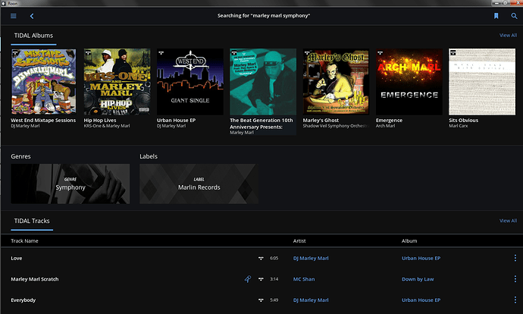Click the 3:14 duration value
The height and width of the screenshot is (314, 523).
pos(274,279)
